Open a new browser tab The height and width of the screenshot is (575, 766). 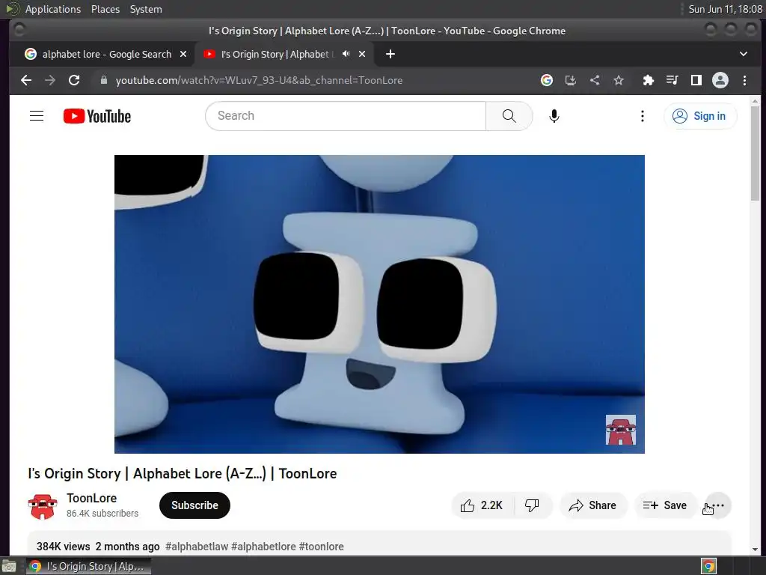click(x=390, y=54)
